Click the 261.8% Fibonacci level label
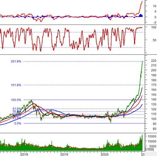 tap(16, 61)
